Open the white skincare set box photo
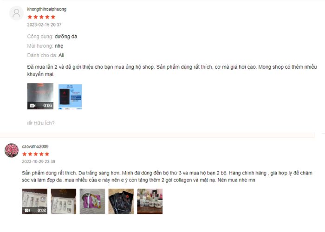 point(64,201)
